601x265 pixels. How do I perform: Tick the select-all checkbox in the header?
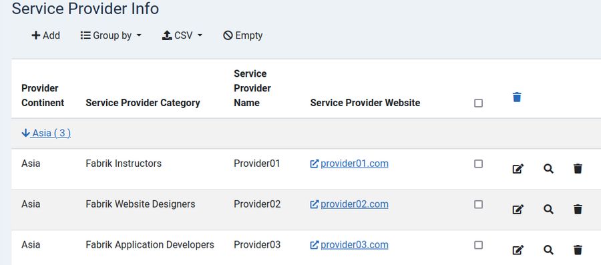pyautogui.click(x=478, y=103)
